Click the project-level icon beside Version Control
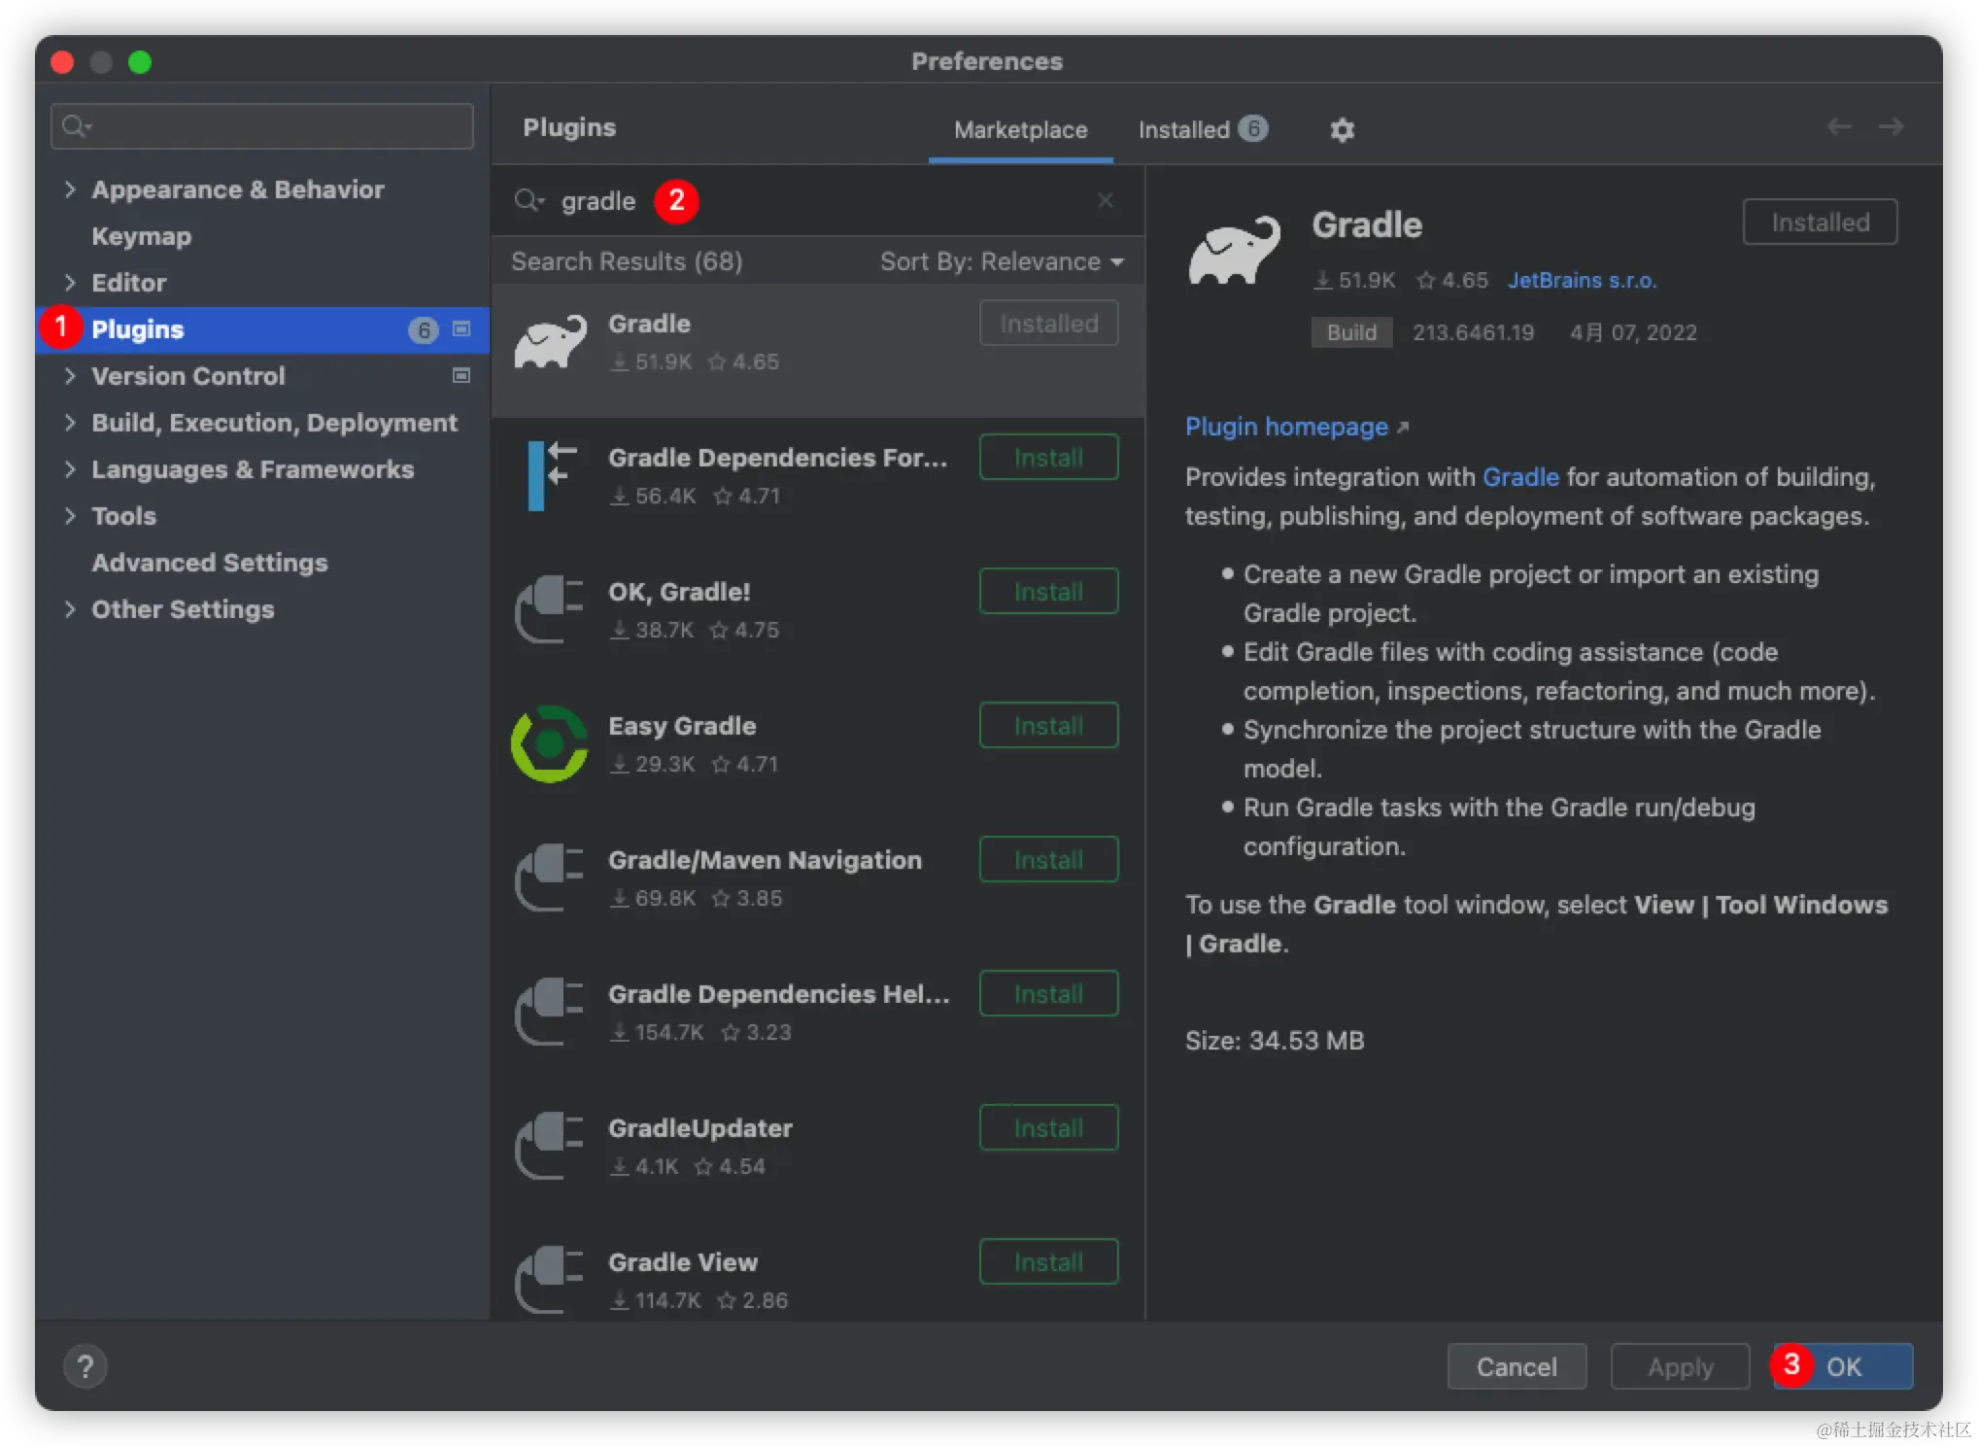 (x=461, y=376)
